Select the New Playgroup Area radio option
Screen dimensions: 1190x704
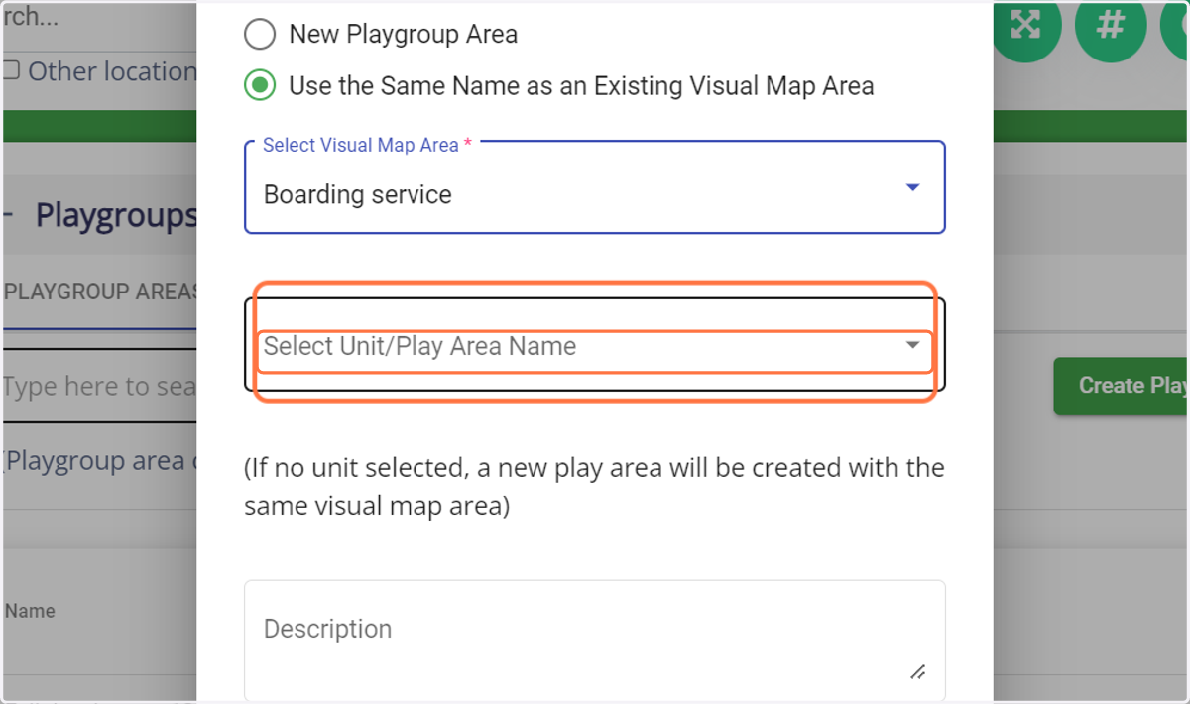(x=260, y=35)
